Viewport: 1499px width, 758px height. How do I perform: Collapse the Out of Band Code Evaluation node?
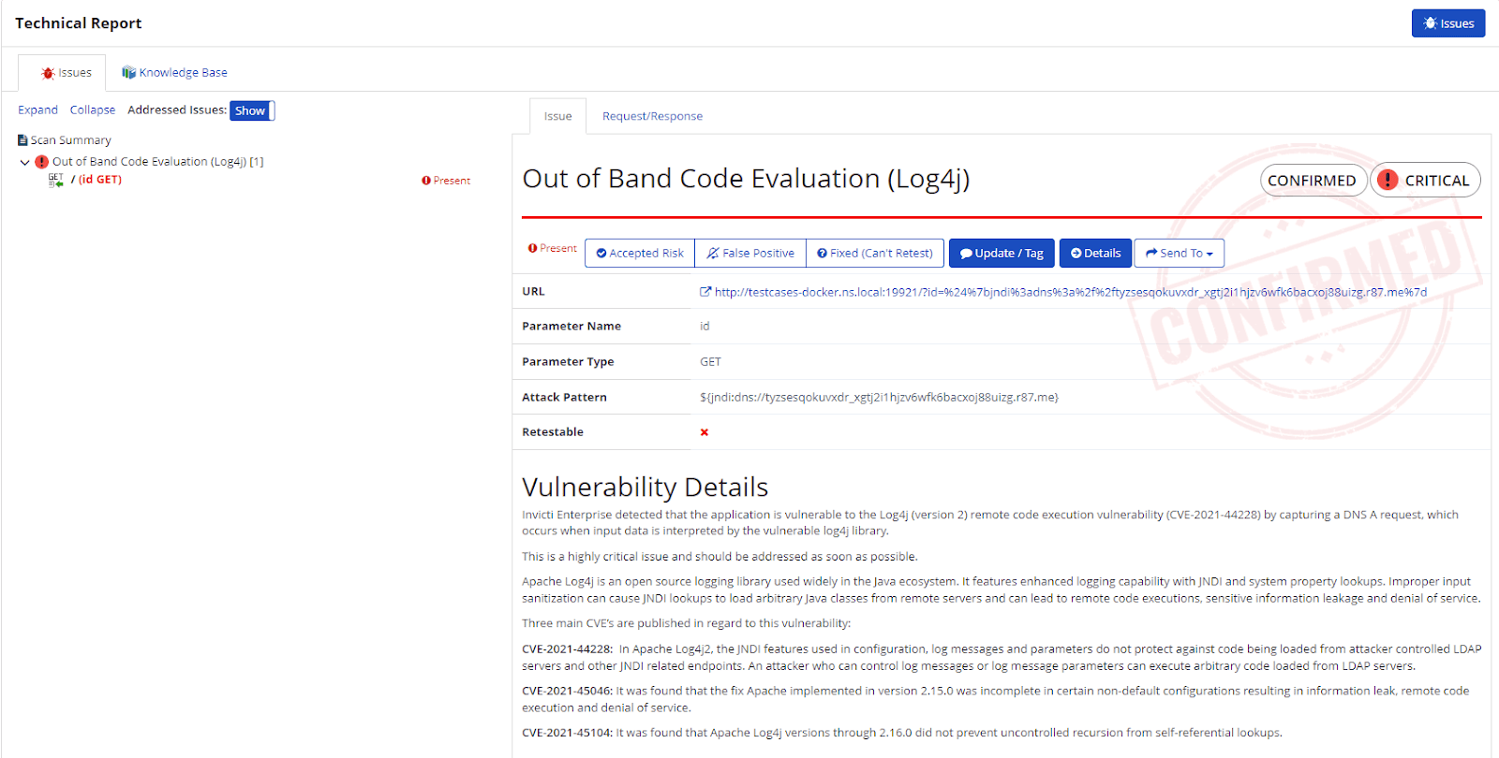pos(24,161)
